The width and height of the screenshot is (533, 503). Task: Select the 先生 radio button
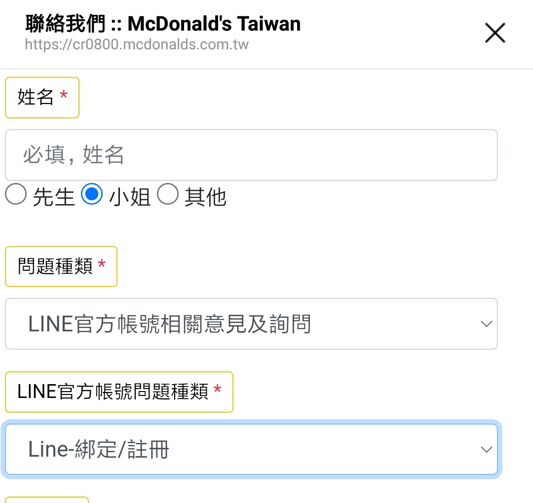[15, 195]
